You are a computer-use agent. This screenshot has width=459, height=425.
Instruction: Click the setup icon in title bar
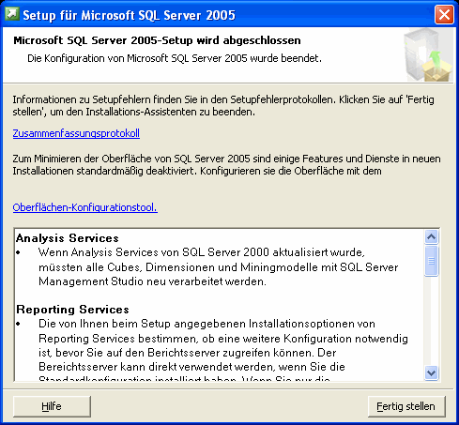point(12,14)
